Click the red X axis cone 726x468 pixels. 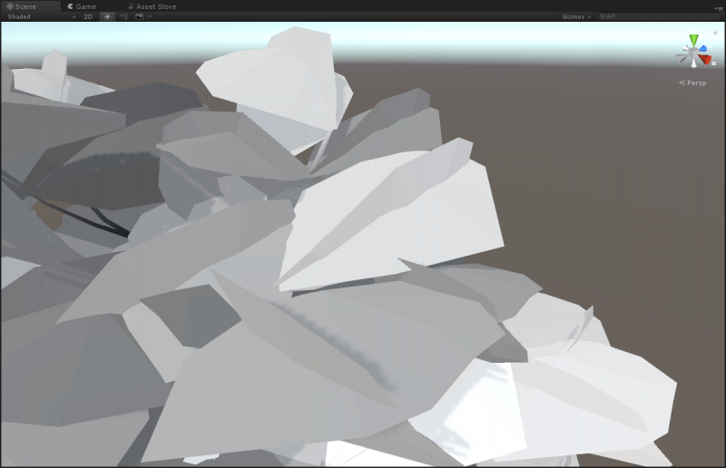coord(705,60)
